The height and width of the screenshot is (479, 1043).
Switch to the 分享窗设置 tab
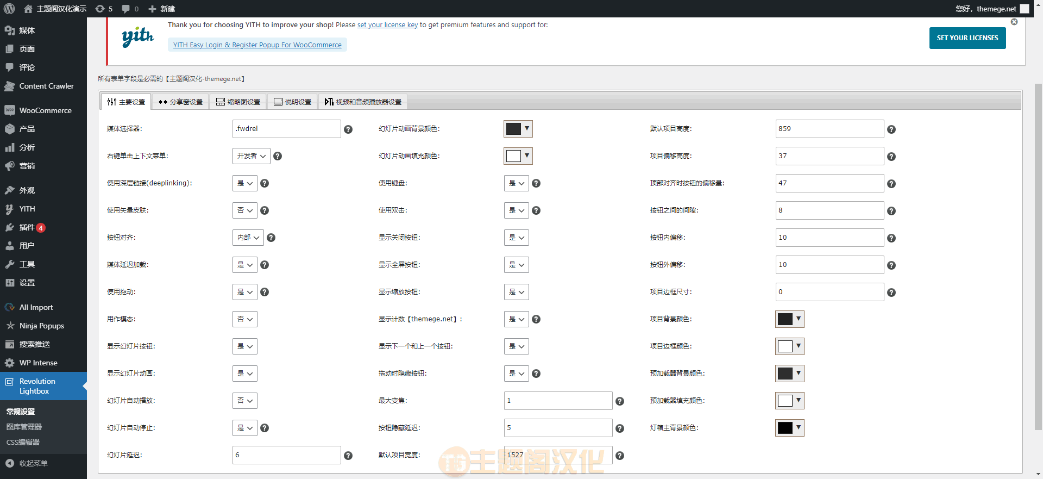tap(180, 102)
